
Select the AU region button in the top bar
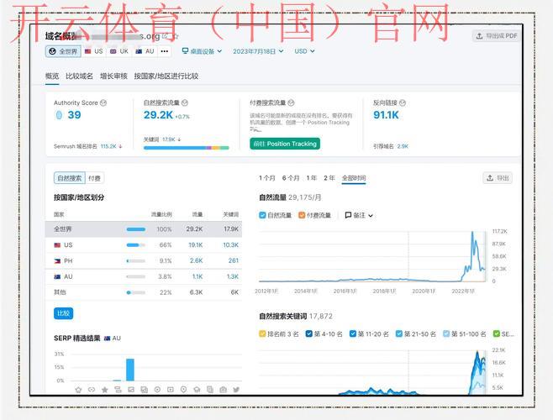pyautogui.click(x=145, y=51)
